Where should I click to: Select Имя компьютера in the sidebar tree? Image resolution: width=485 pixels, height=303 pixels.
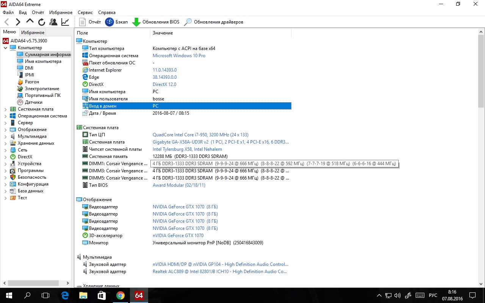(43, 61)
